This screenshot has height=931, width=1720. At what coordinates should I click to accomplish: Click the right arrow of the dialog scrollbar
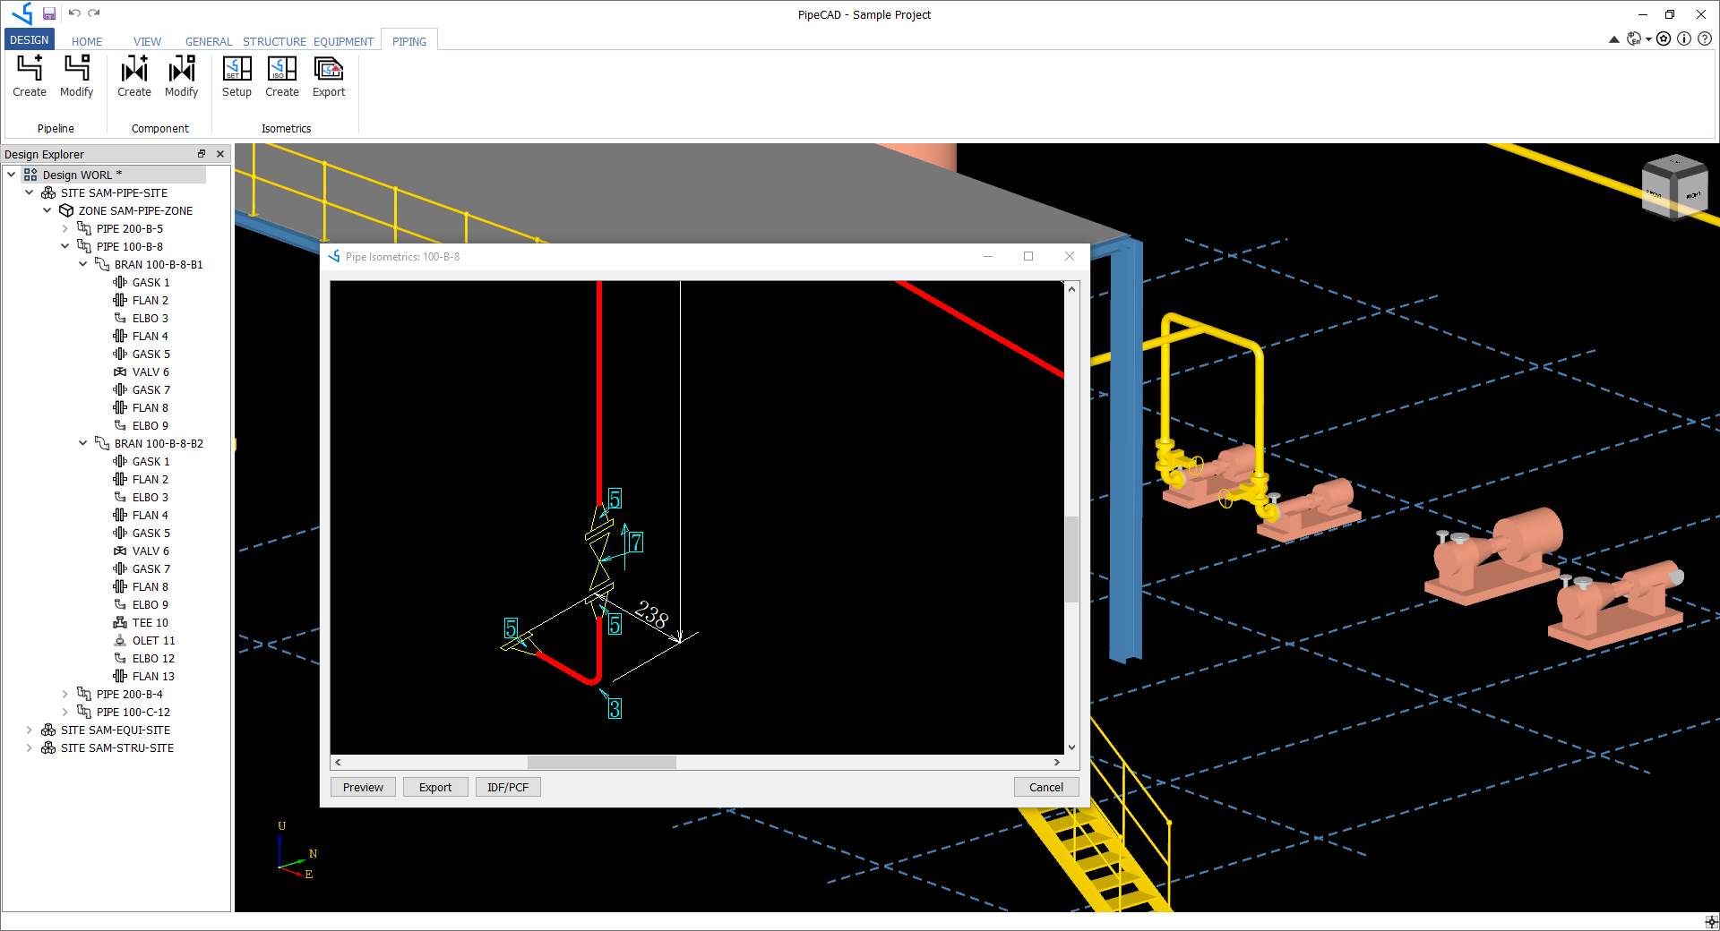pos(1058,762)
